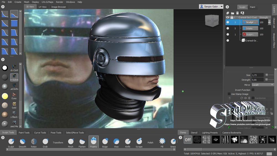This screenshot has width=277, height=156.
Task: Expand the material presets panel arrow
Action: click(x=3, y=59)
